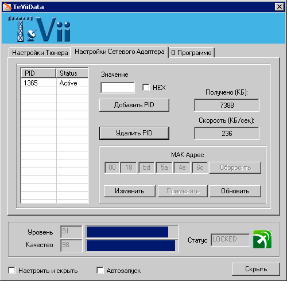287x281 pixels.
Task: Click MAC address octet field 4e
Action: 182,167
